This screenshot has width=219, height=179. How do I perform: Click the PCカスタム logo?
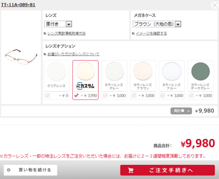pos(85,86)
